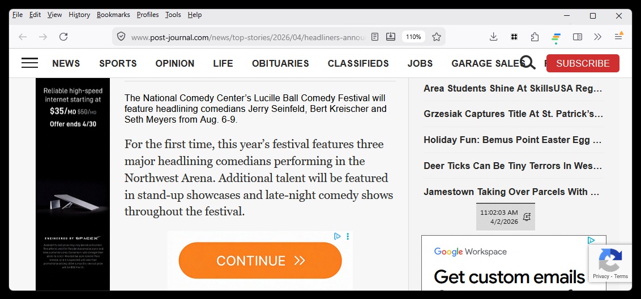Expand more tools overflow chevron
The height and width of the screenshot is (299, 641).
(x=597, y=37)
